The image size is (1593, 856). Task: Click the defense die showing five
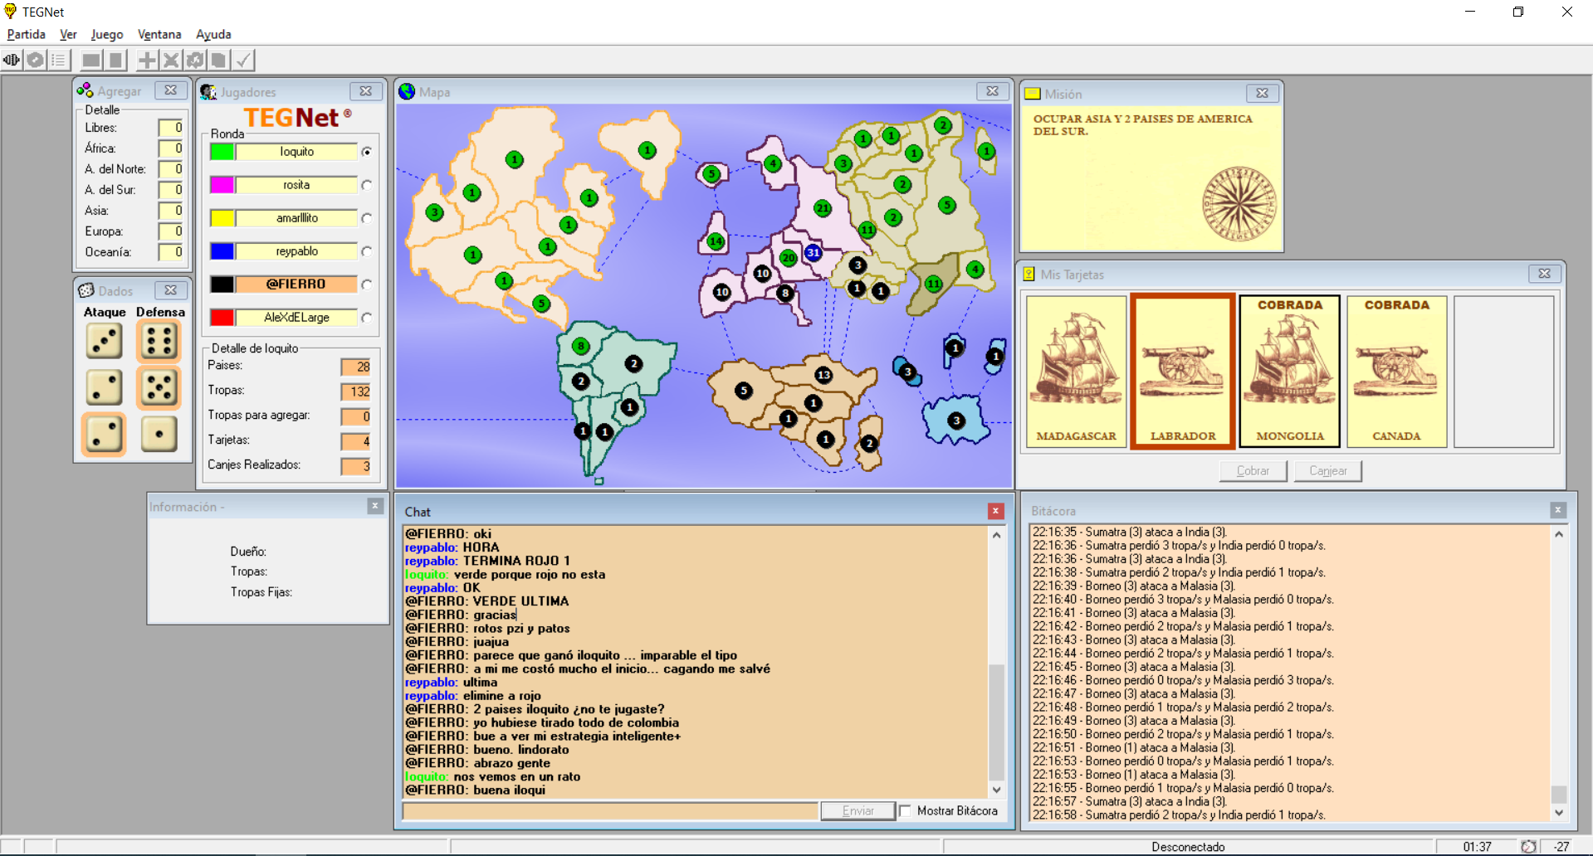pyautogui.click(x=159, y=387)
